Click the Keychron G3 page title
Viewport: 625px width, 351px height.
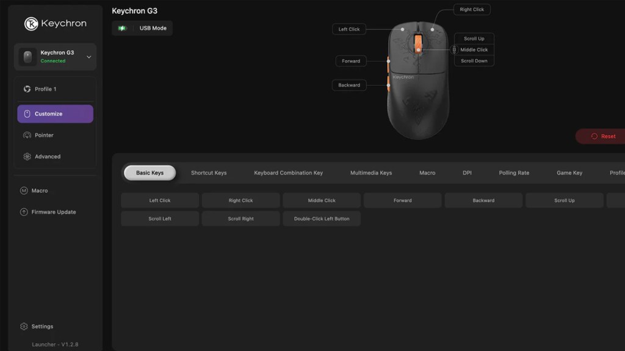tap(134, 11)
